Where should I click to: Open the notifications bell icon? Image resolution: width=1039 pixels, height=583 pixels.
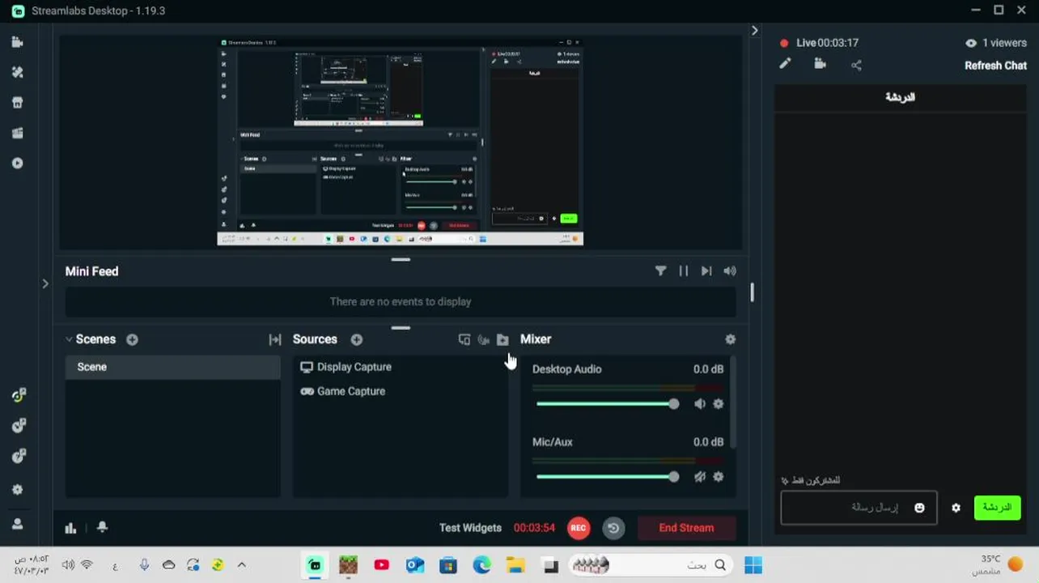coord(102,527)
